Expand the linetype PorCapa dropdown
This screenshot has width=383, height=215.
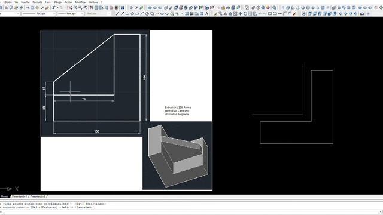click(54, 14)
